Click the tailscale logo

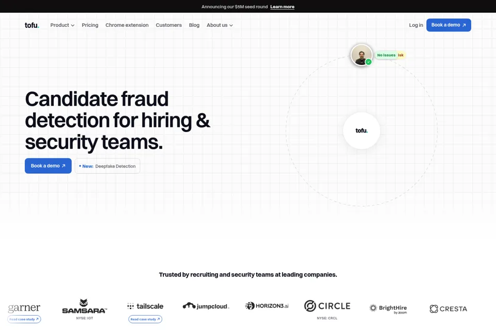(145, 306)
